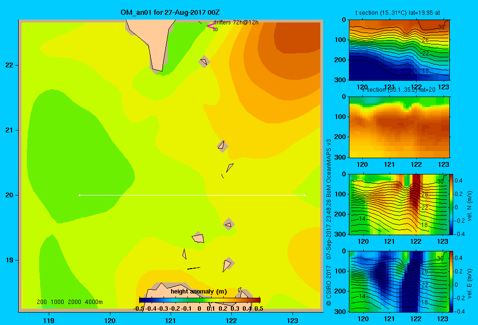Image resolution: width=478 pixels, height=325 pixels.
Task: Click the title "OM_an01 for 27-Aug-2017 00Z"
Action: coord(170,12)
